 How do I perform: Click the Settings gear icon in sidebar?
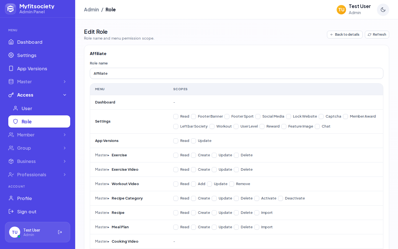[11, 55]
